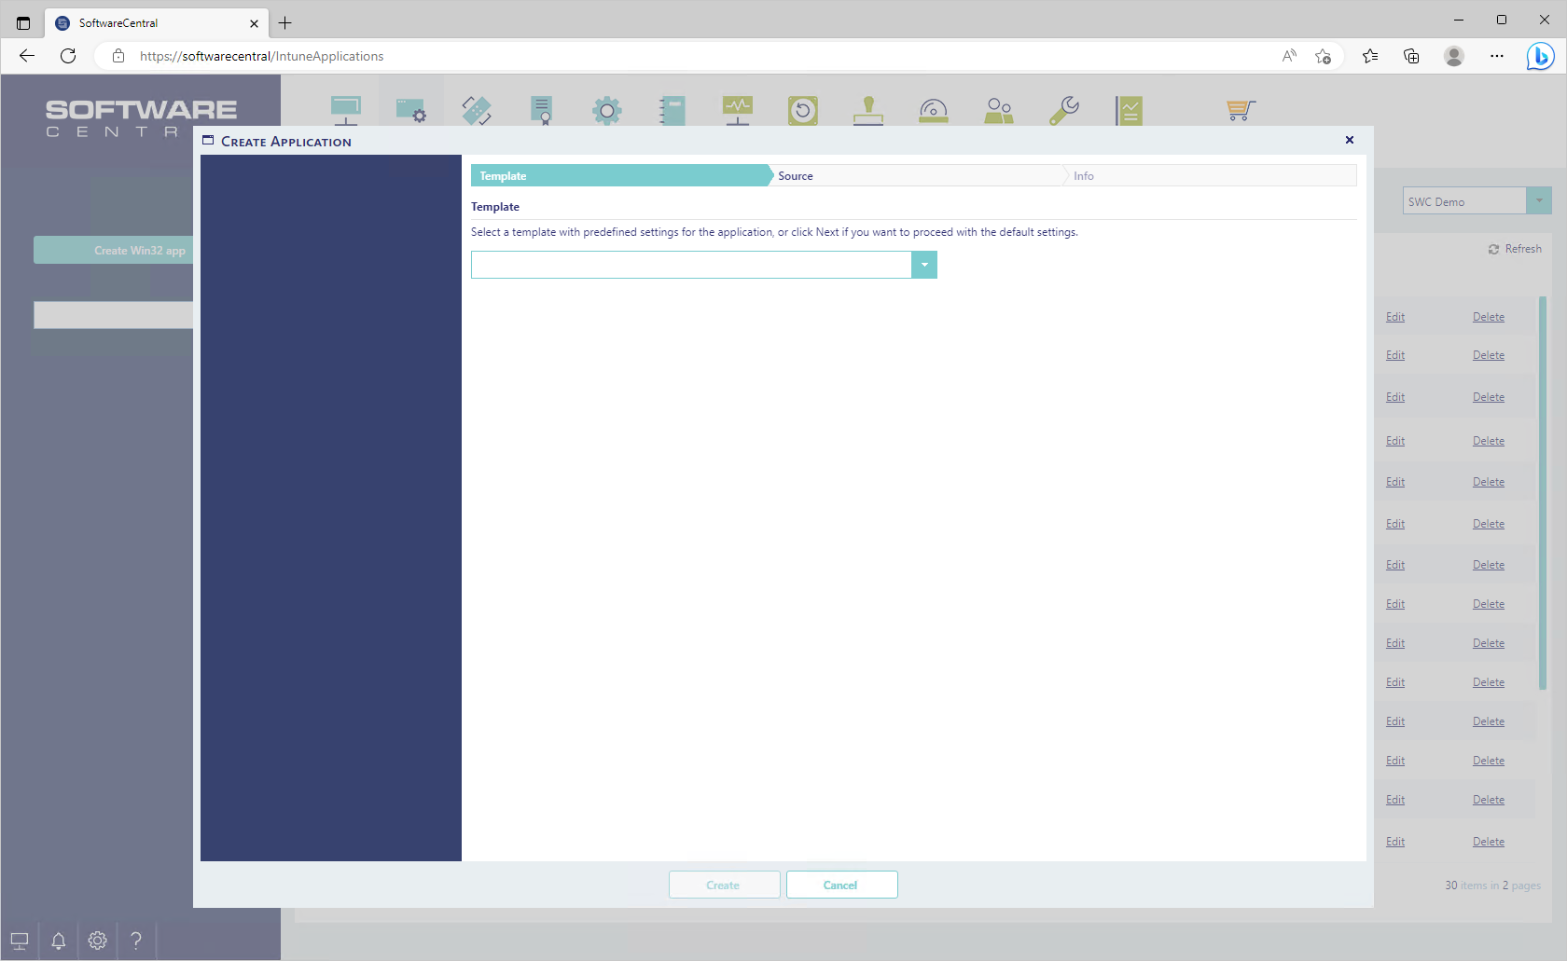Click the users group icon in toolbar
1567x961 pixels.
pyautogui.click(x=998, y=110)
